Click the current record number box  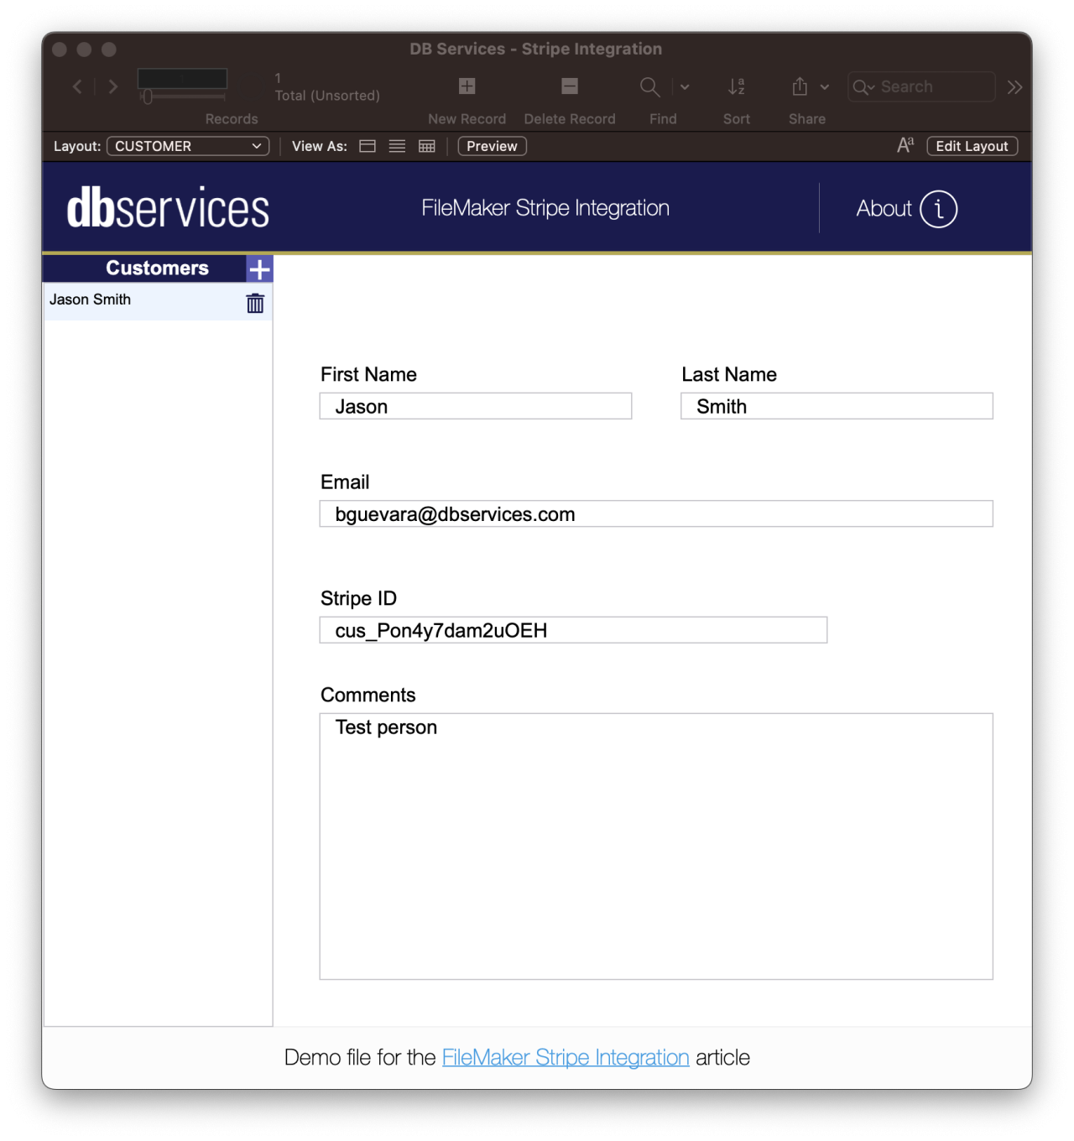click(182, 79)
